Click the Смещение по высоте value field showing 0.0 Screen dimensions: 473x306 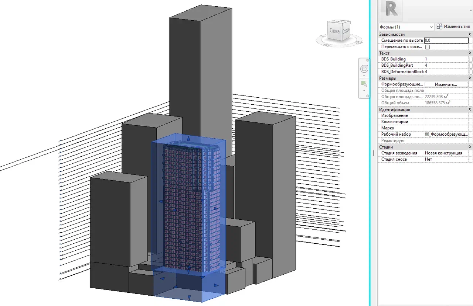pyautogui.click(x=446, y=40)
